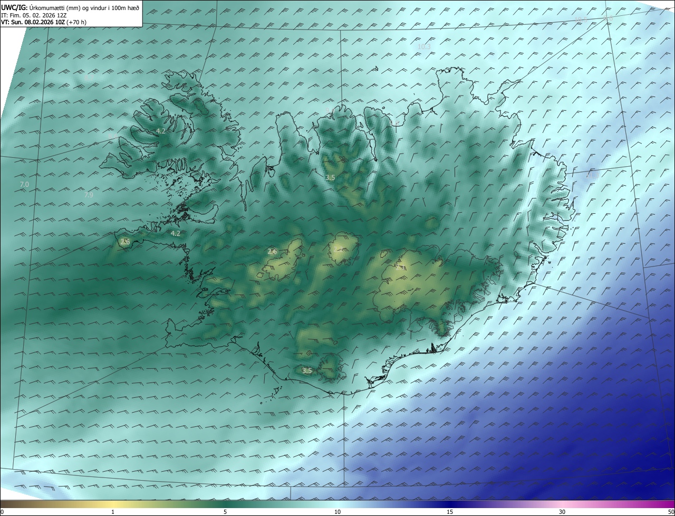Click the 5 tick on the color scale
The image size is (675, 516).
tap(225, 512)
